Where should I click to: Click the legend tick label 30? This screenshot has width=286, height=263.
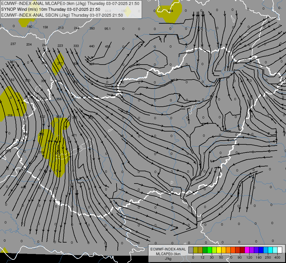212,257
